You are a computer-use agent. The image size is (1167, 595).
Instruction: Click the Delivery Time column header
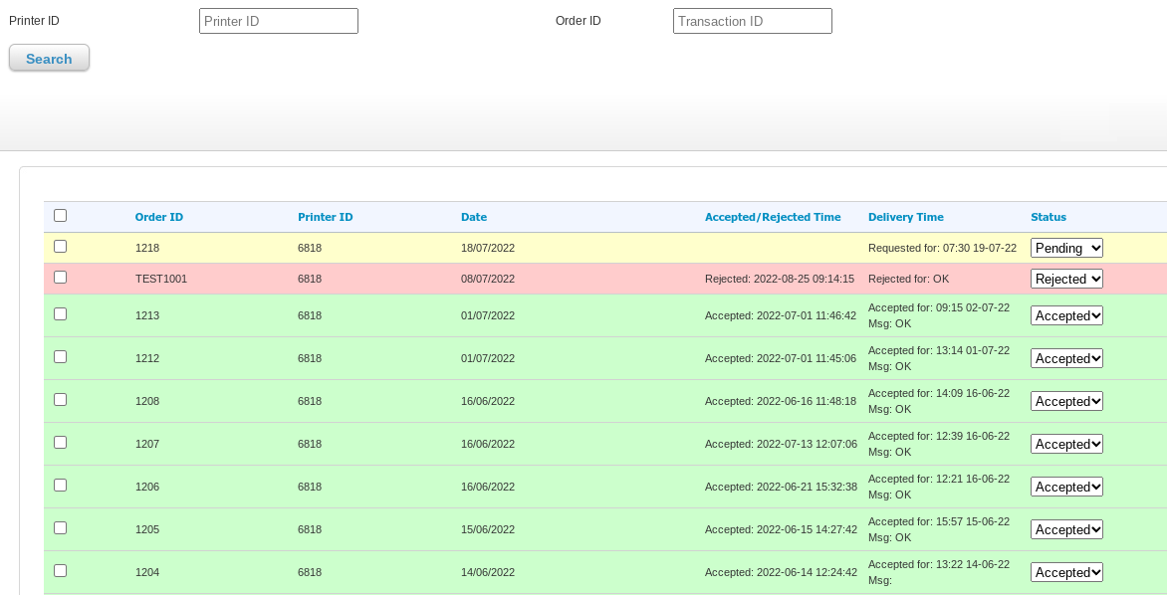coord(905,217)
